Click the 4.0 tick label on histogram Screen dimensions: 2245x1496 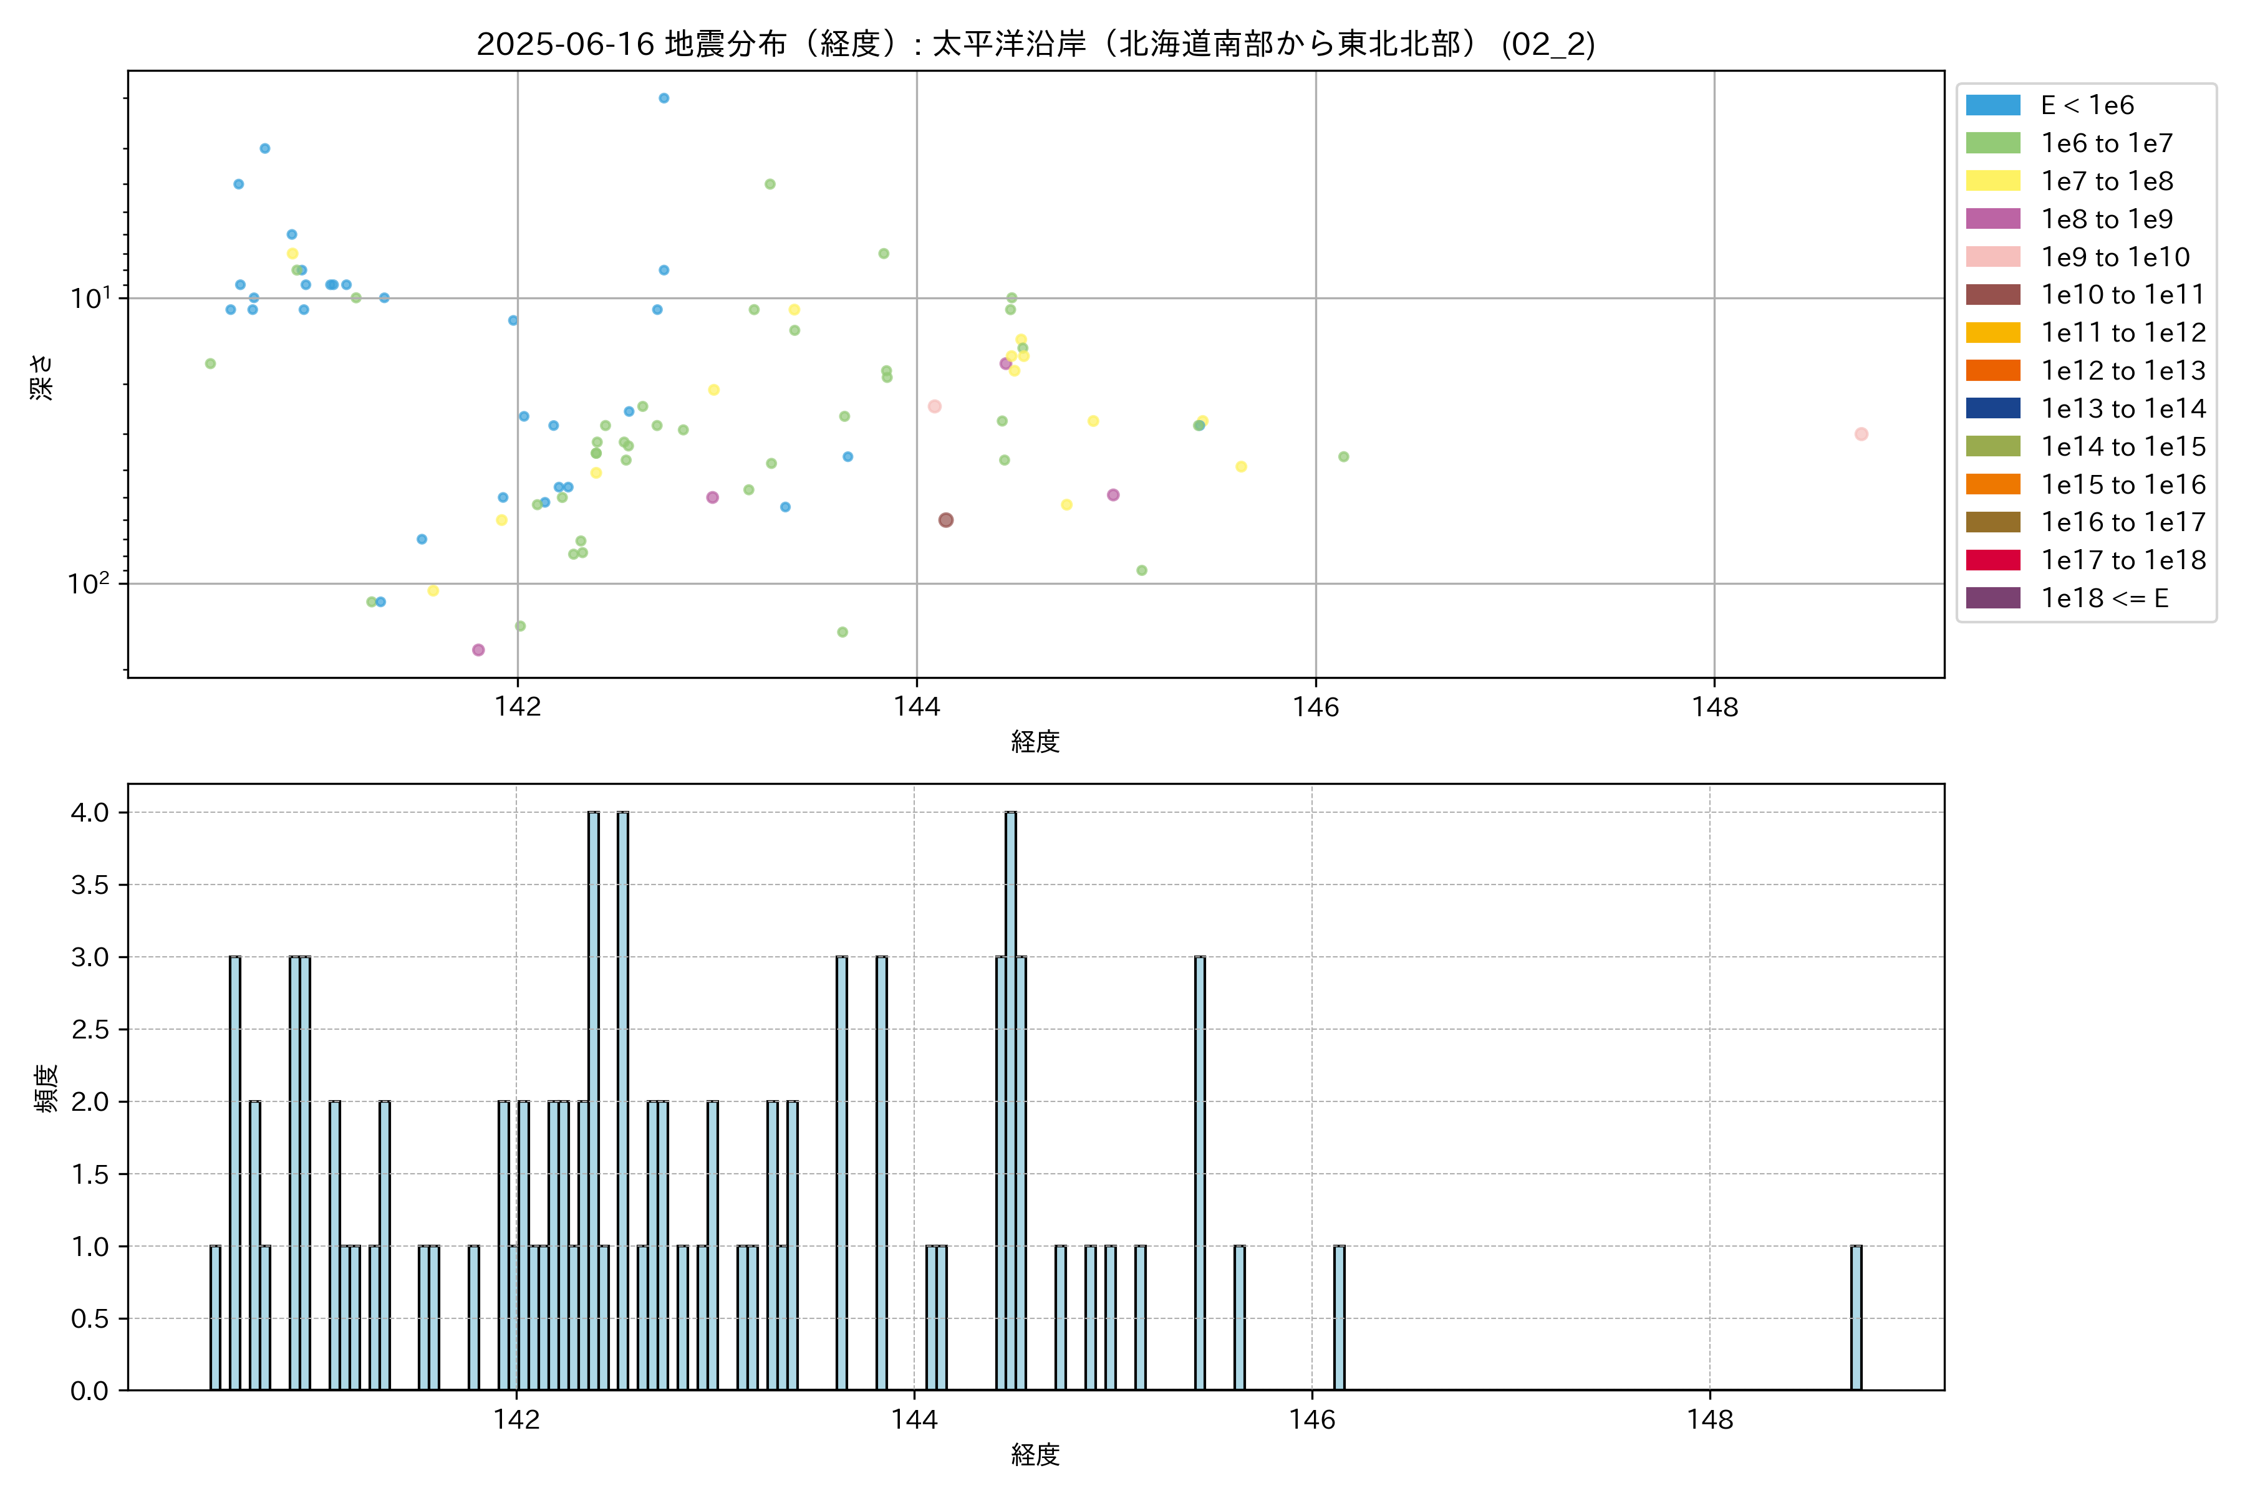point(90,813)
